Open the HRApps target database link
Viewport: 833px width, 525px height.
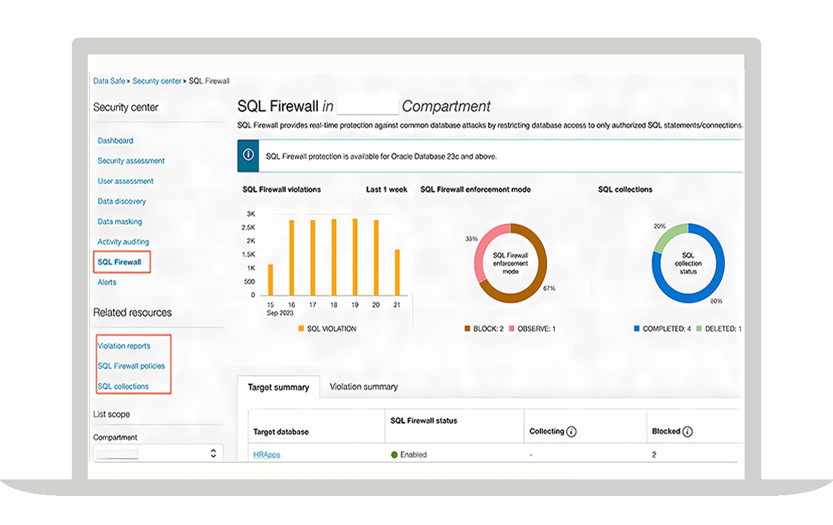pyautogui.click(x=266, y=455)
